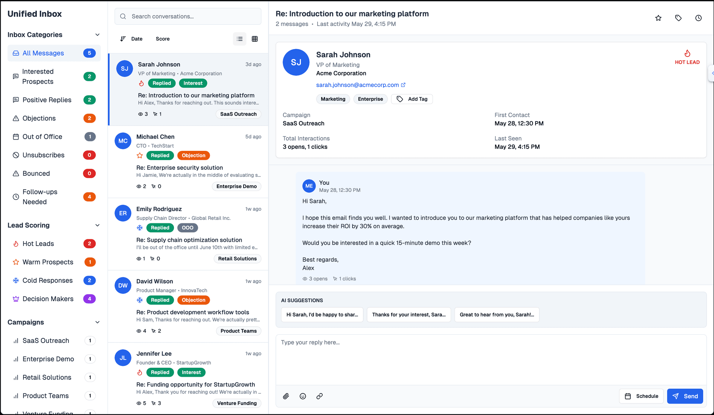Click the SaaS Outreach badge on Sarah's card
Viewport: 714px width, 415px height.
click(x=238, y=114)
